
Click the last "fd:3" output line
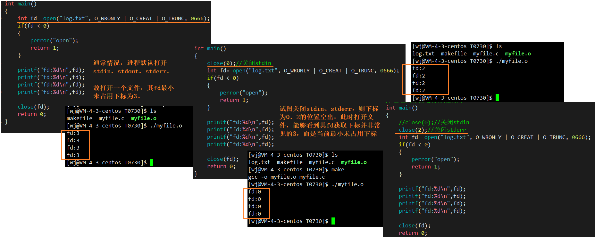pos(73,155)
